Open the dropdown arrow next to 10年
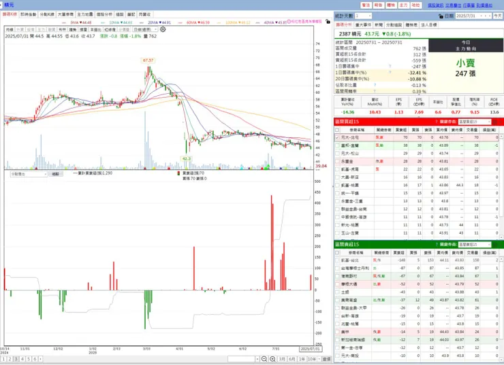Screen dimensions: 504x365 [319, 359]
